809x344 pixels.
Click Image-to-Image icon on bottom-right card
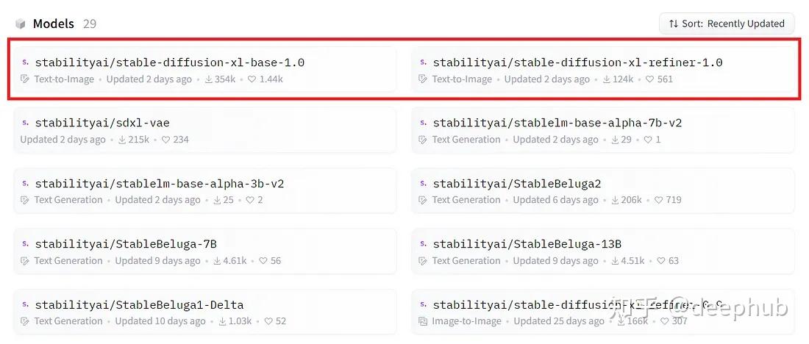tap(423, 321)
